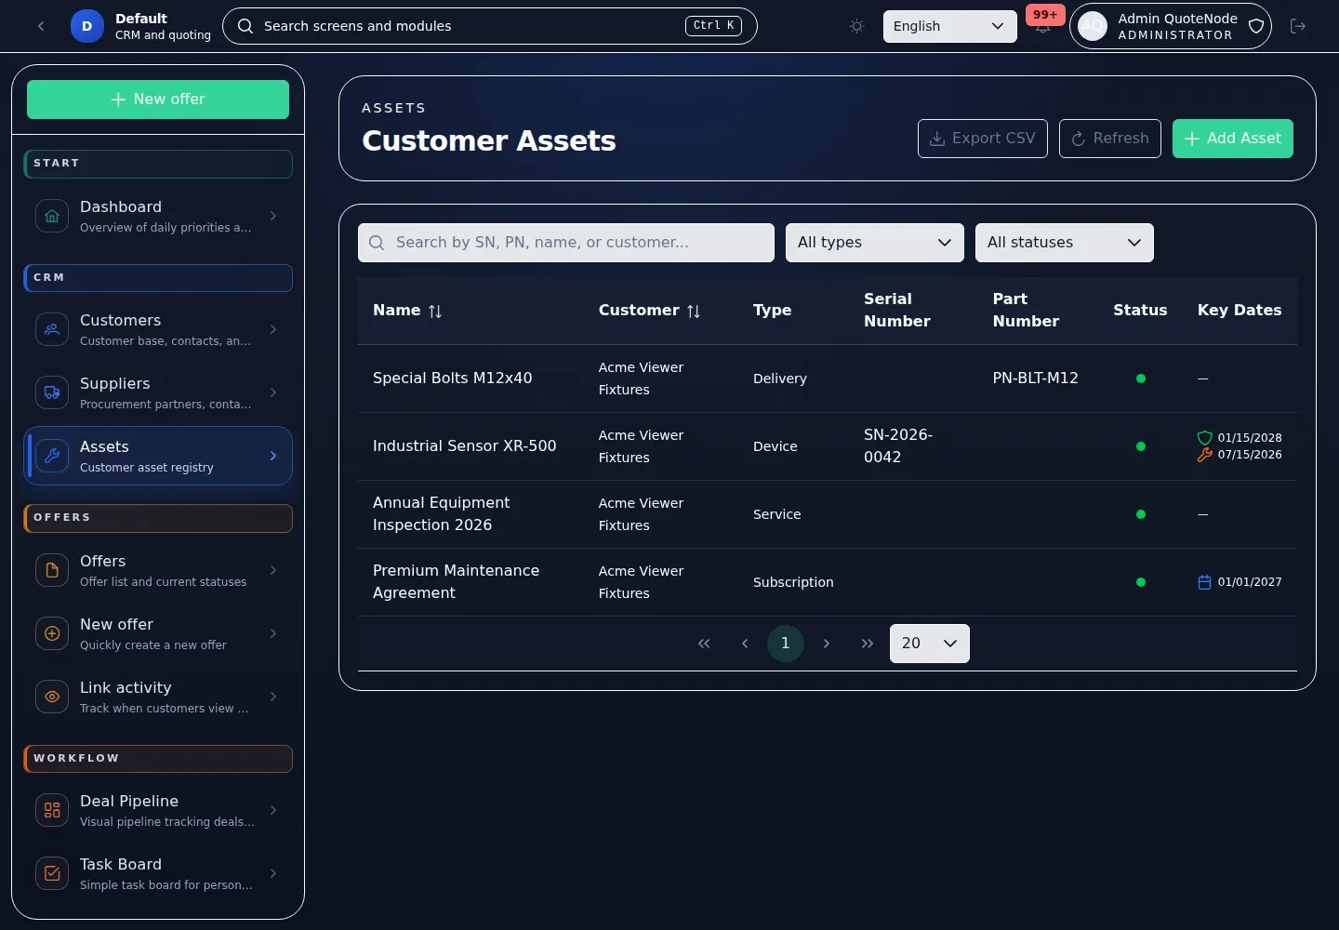1339x930 pixels.
Task: Go to previous page arrow
Action: coord(745,644)
